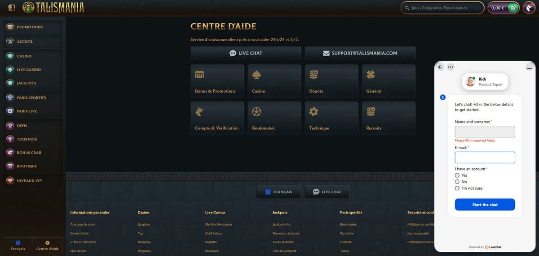Open the Centre d'aide footer link
The width and height of the screenshot is (539, 256).
pos(80,233)
